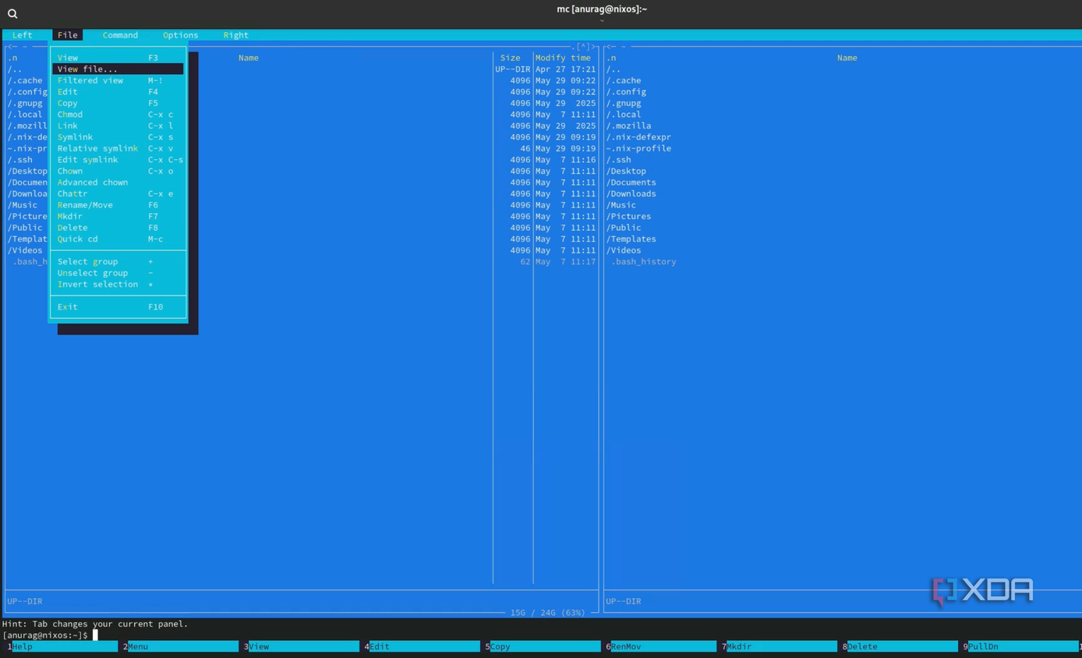Choose Exit in the File menu
Screen dimensions: 1082x658
pos(118,307)
